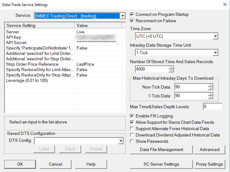Decrease Non-Tick Data days
This screenshot has width=230, height=172.
coord(211,89)
